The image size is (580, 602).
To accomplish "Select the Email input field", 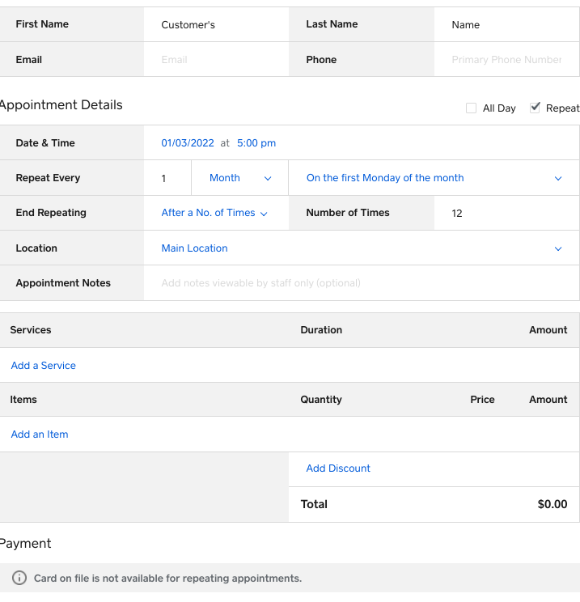I will (x=216, y=60).
